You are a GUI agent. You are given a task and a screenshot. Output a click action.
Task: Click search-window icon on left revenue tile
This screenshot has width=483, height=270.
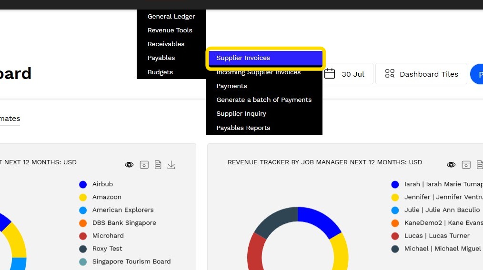click(x=144, y=165)
